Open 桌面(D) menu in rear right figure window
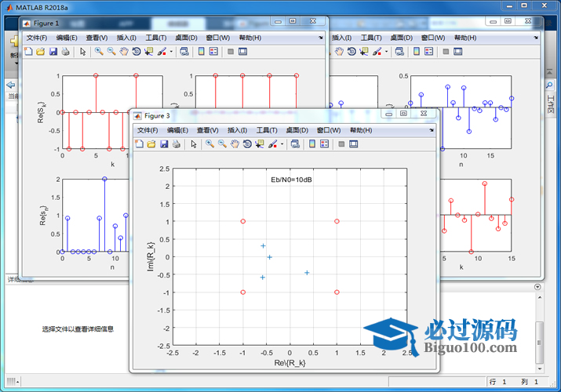The width and height of the screenshot is (561, 392). [x=401, y=38]
